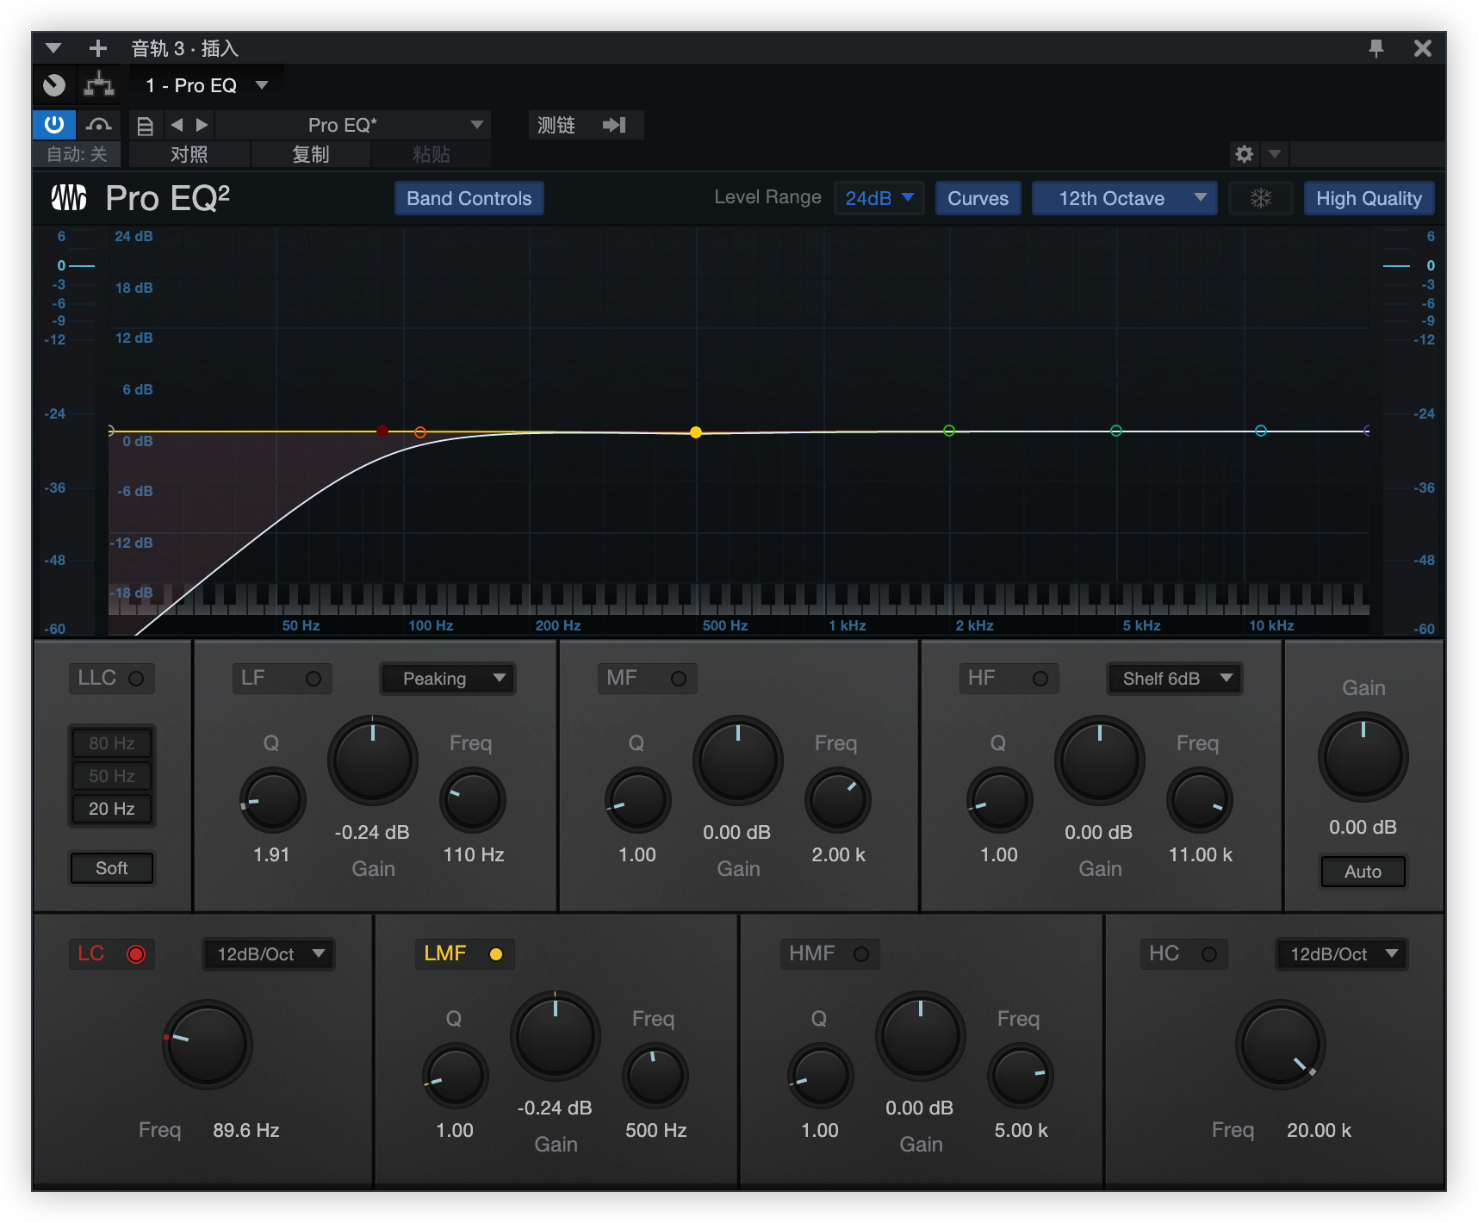Click the next preset arrow
The width and height of the screenshot is (1478, 1223).
click(202, 125)
